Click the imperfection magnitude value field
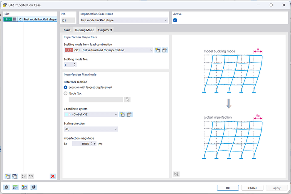Screen dimensions: 291x194 [x=81, y=144]
